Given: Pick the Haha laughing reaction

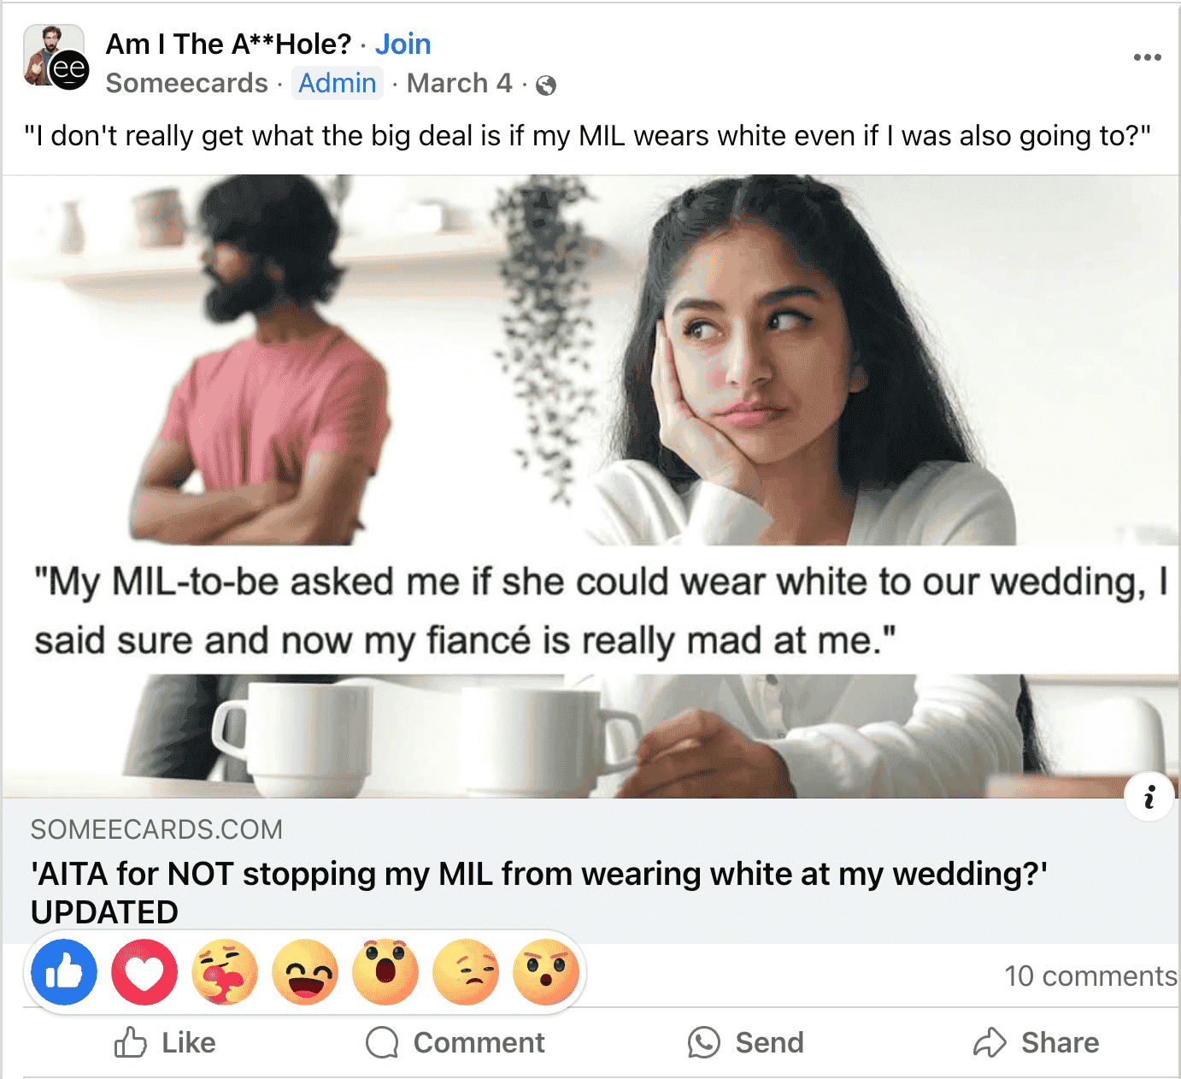Looking at the screenshot, I should (x=305, y=972).
